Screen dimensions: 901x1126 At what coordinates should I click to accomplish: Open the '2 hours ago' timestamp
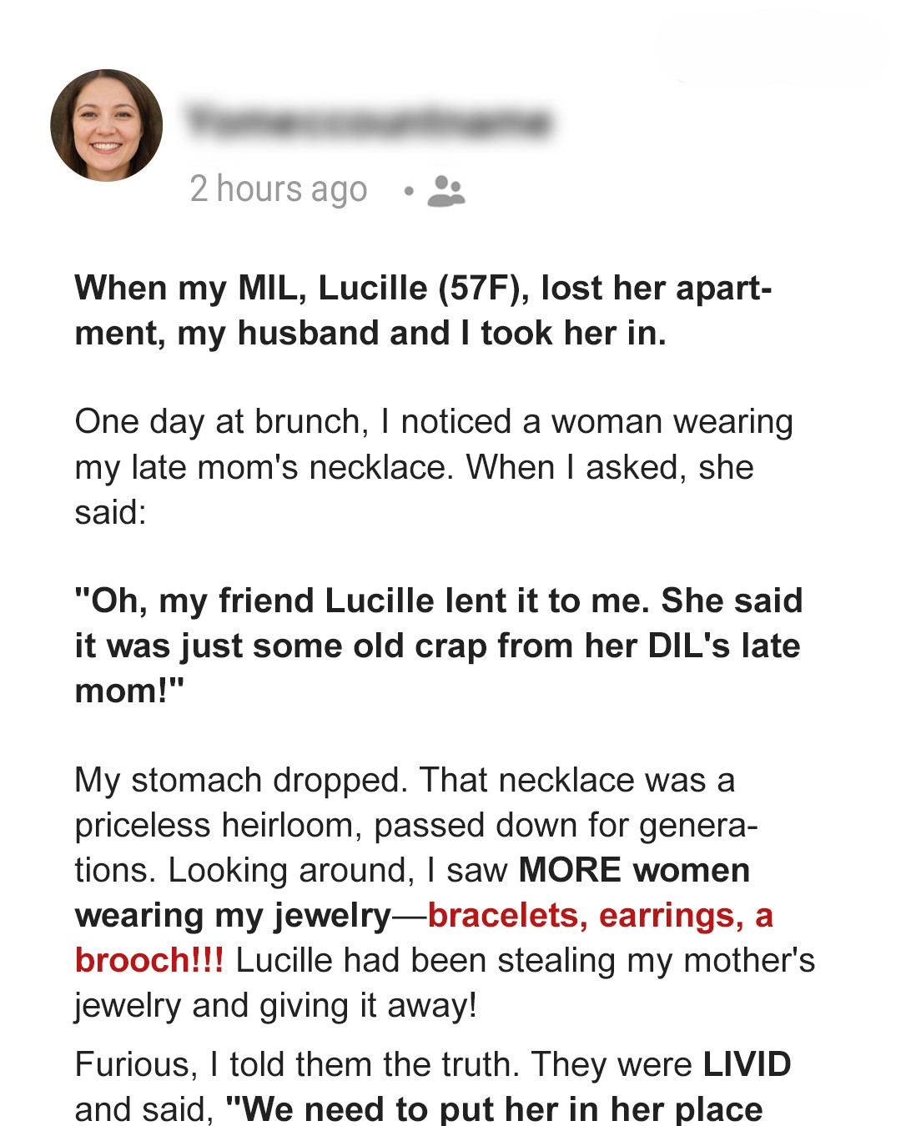[279, 189]
